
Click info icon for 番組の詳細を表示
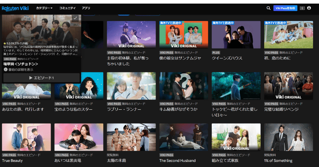click(6, 69)
